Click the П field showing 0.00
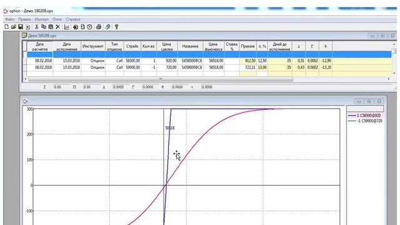 (91, 87)
